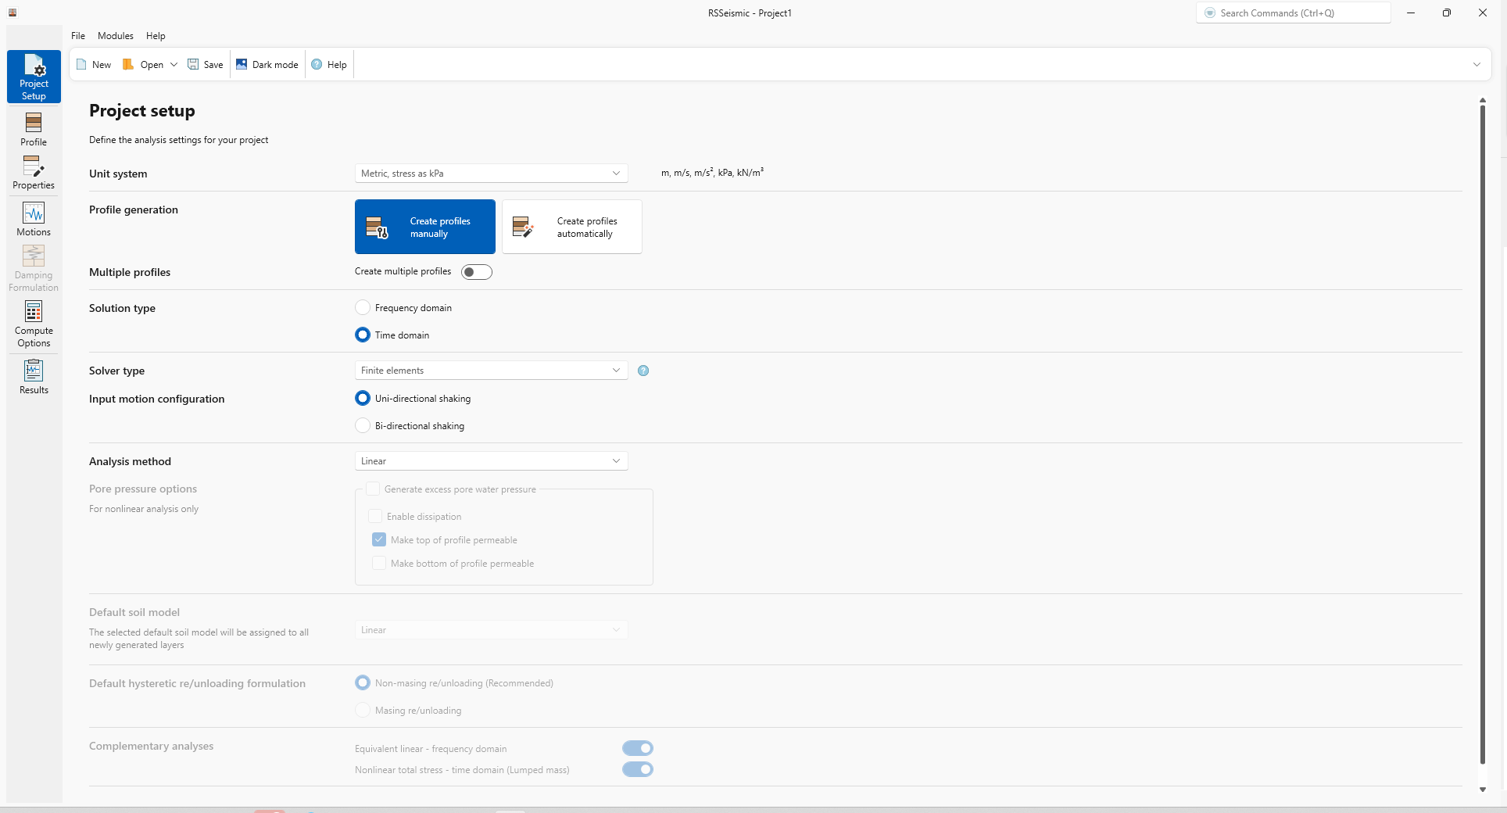This screenshot has height=813, width=1507.
Task: Open the Solver type dropdown
Action: 491,371
